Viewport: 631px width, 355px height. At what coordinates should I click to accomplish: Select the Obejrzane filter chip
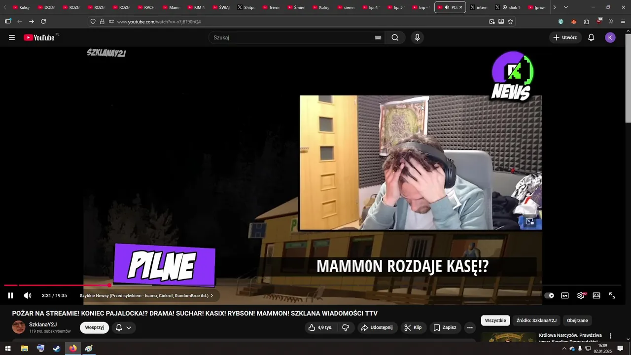[577, 320]
